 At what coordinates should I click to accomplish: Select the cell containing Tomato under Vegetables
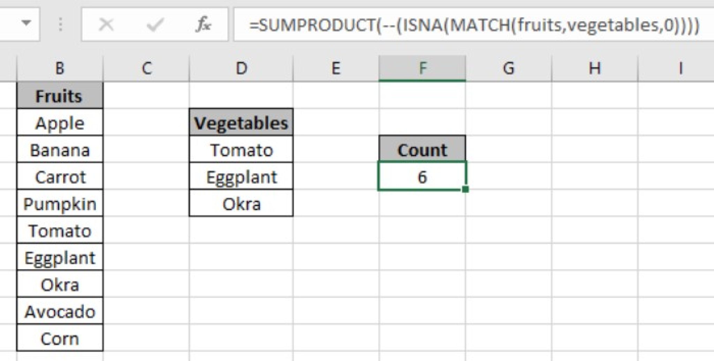point(241,150)
